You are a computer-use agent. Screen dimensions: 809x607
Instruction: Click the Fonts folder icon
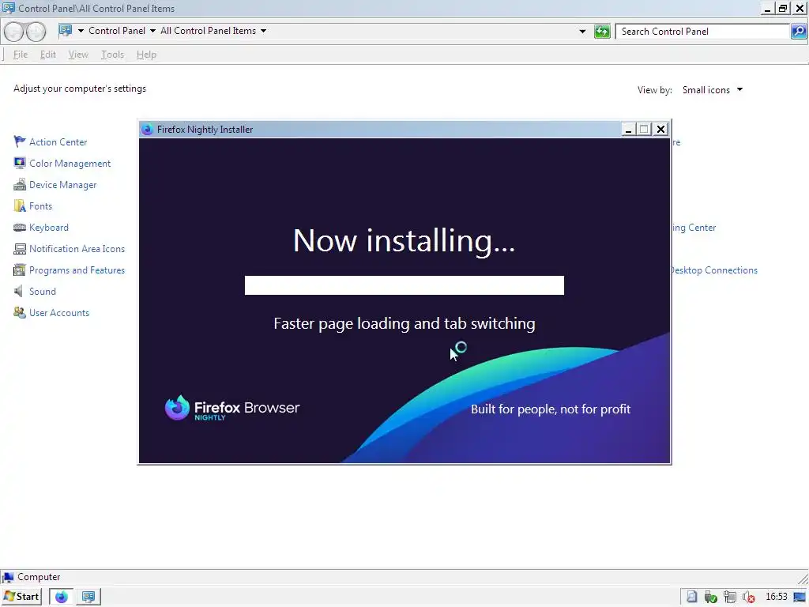tap(20, 206)
